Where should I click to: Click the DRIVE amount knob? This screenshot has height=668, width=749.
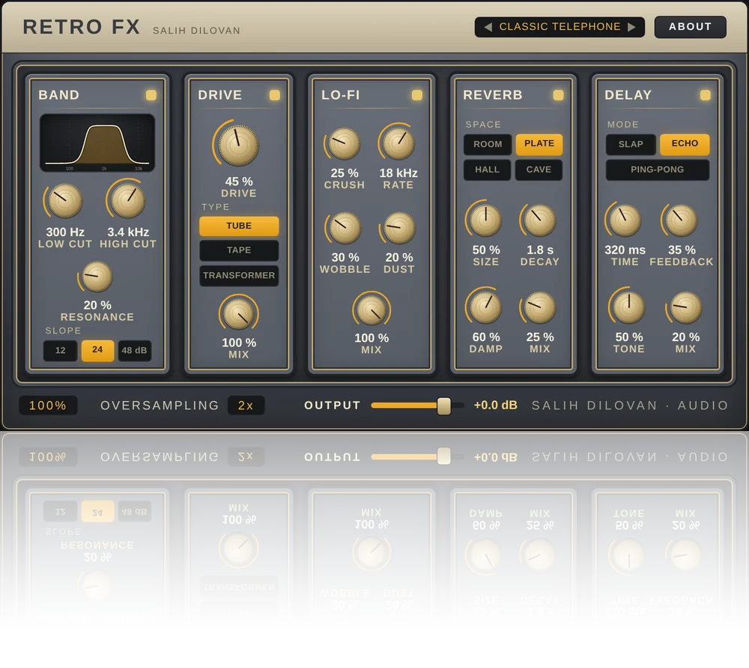click(x=238, y=145)
